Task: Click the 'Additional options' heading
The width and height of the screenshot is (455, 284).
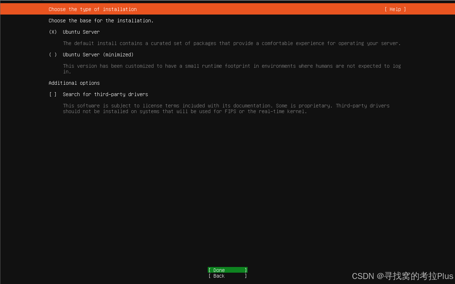Action: click(x=74, y=83)
